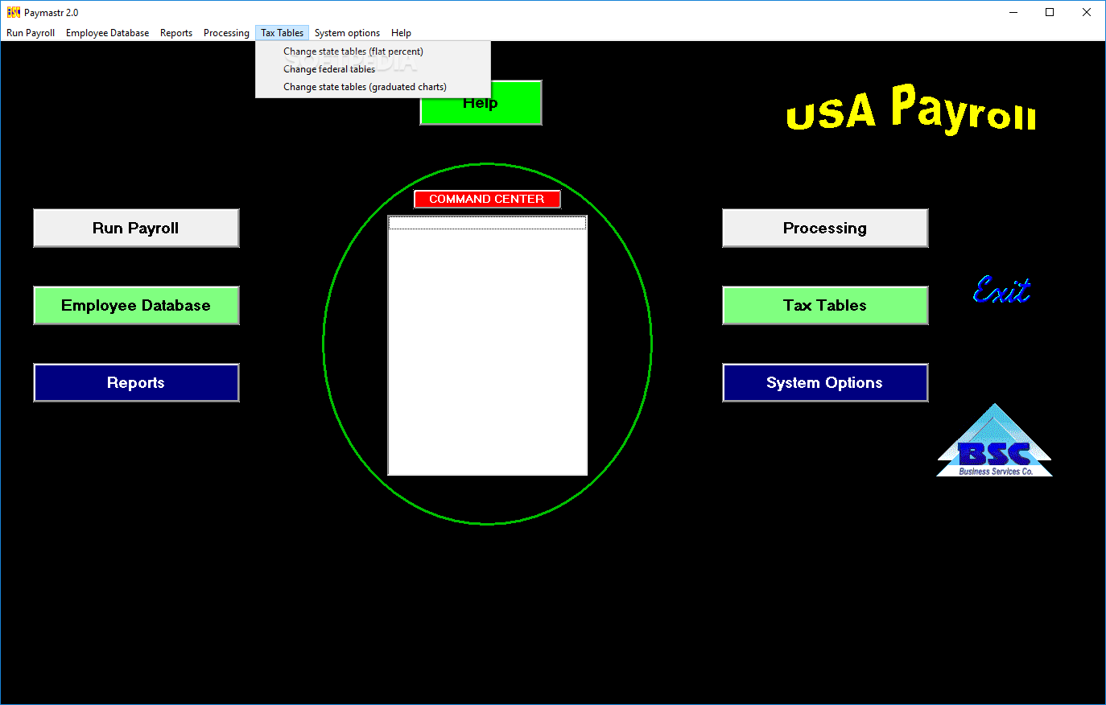Select the first row in command center list

point(487,223)
